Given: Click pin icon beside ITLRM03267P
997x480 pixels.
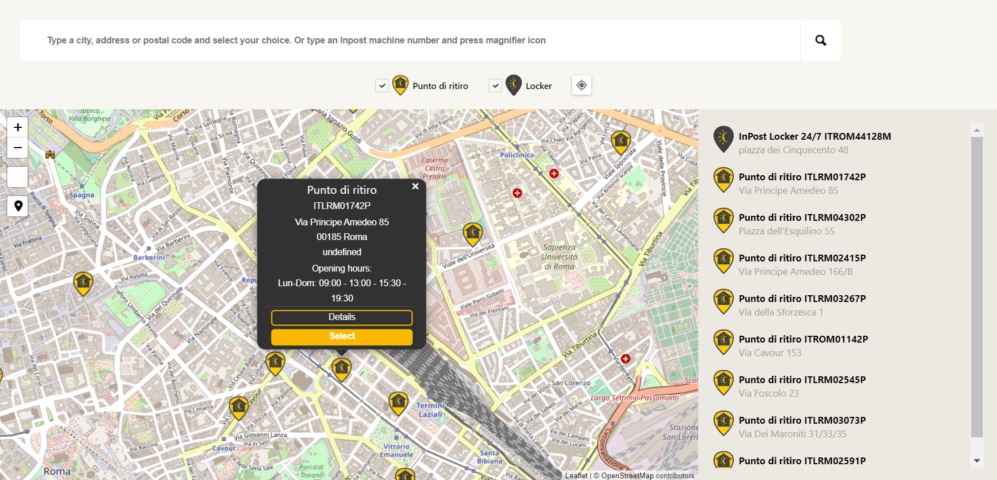Looking at the screenshot, I should coord(723,301).
